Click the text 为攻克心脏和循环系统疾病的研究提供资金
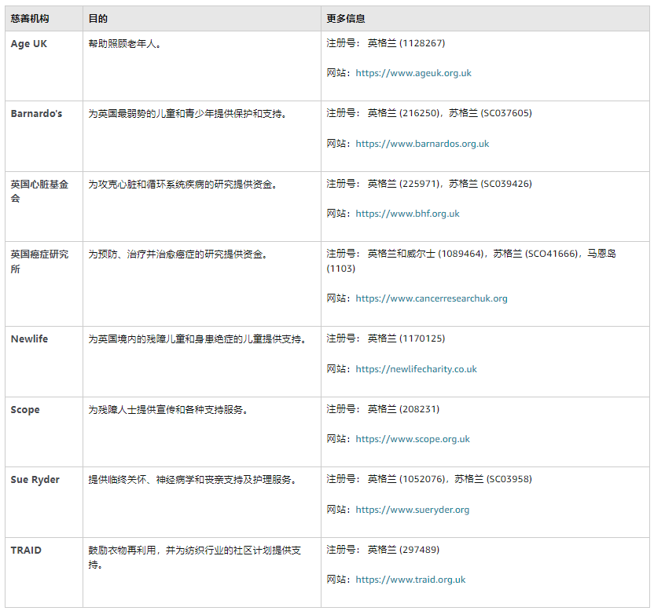This screenshot has width=654, height=611. click(182, 185)
